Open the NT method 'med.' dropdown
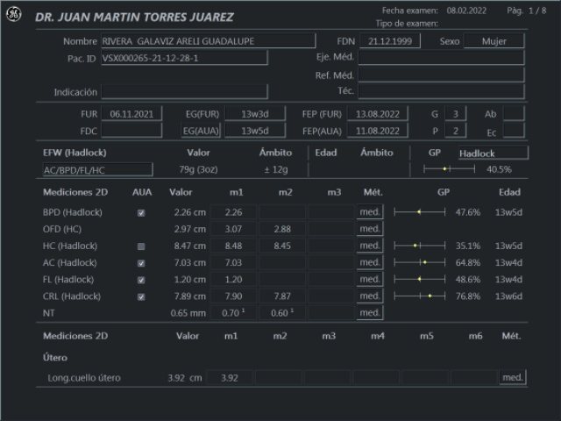The width and height of the screenshot is (561, 421). coord(369,313)
